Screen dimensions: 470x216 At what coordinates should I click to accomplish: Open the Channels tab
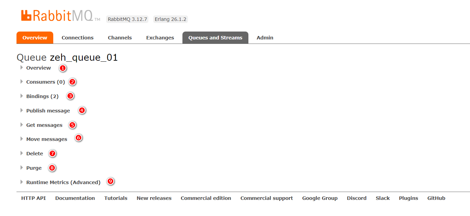[120, 38]
